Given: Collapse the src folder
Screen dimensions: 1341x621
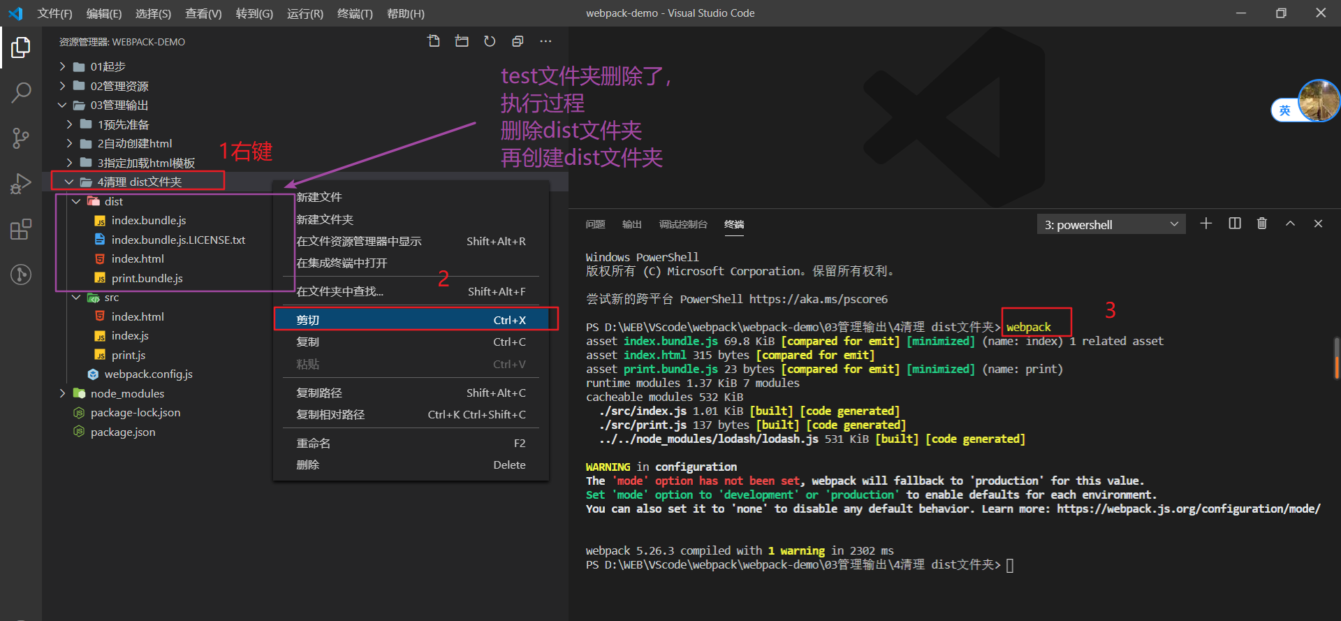Looking at the screenshot, I should [x=76, y=298].
